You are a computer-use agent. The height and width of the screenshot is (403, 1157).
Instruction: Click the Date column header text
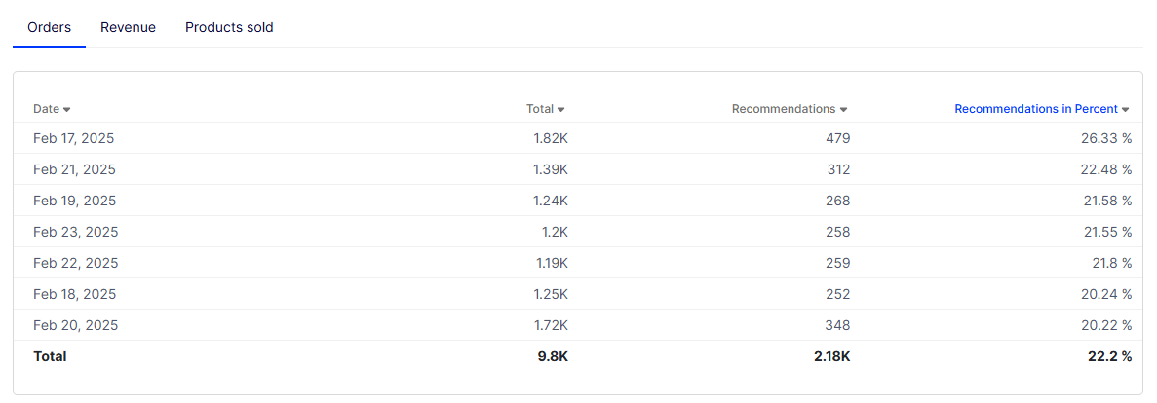pos(46,109)
